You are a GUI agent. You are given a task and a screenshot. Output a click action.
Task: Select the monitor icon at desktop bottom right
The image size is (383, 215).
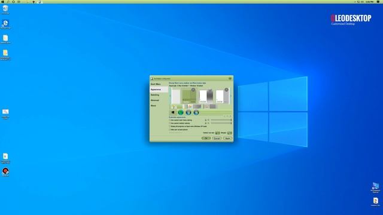(x=375, y=188)
